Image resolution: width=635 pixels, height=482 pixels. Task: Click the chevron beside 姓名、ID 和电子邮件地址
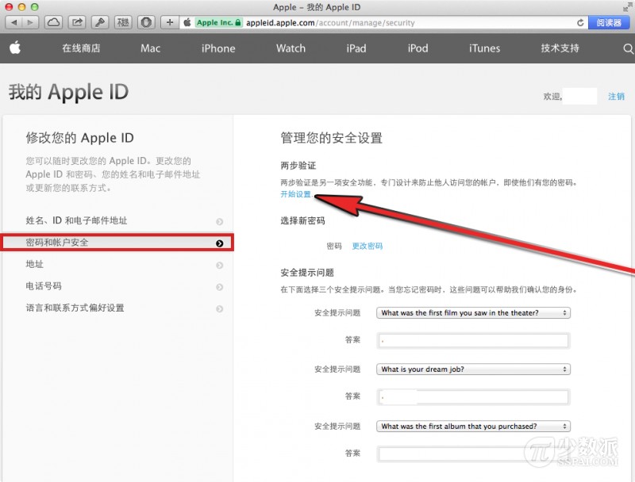[x=220, y=222]
